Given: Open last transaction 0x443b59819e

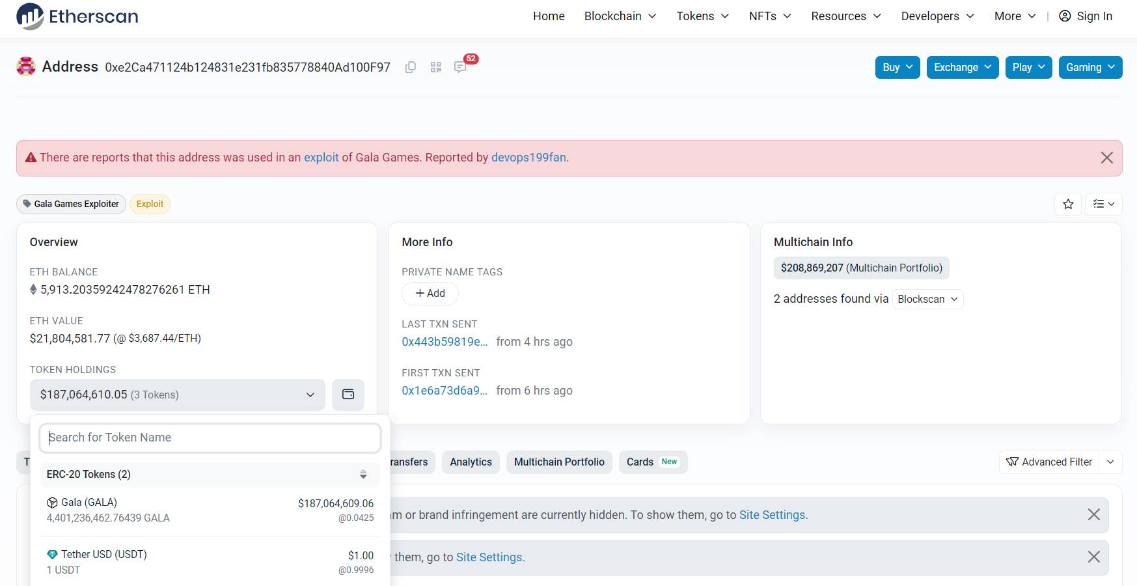Looking at the screenshot, I should [x=445, y=342].
